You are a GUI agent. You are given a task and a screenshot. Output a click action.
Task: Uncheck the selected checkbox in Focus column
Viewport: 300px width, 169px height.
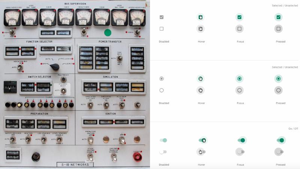click(239, 17)
